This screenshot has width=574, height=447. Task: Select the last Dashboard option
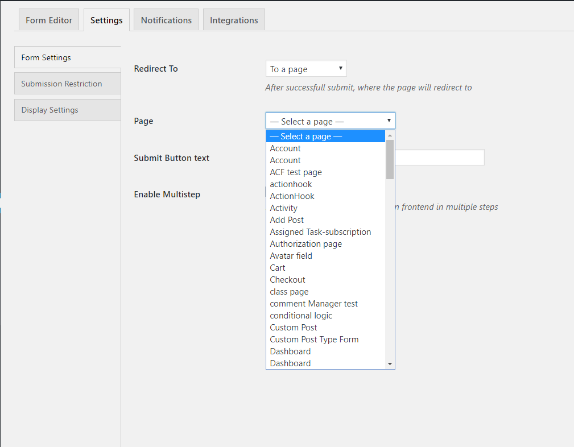(x=325, y=363)
